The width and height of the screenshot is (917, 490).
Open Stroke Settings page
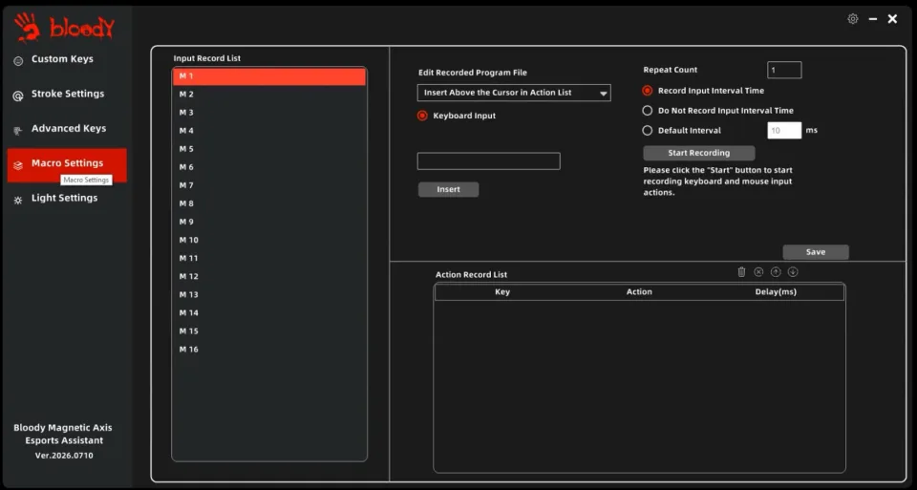(x=67, y=94)
